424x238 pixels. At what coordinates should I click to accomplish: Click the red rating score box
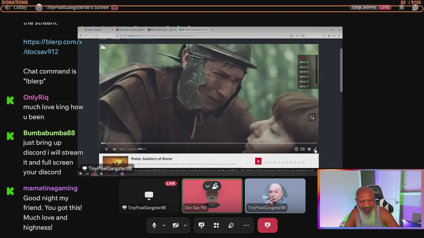point(258,161)
